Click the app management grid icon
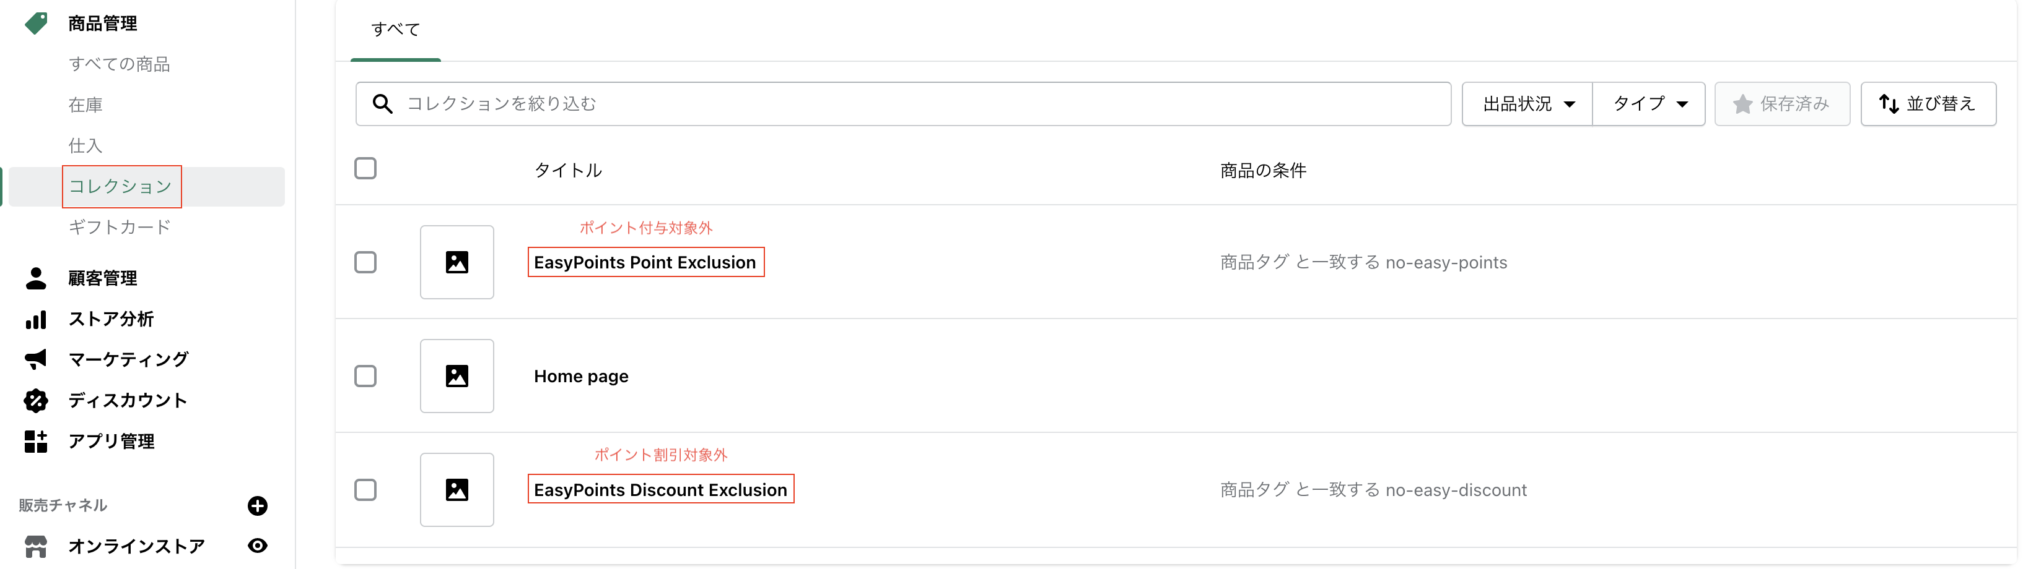2023x569 pixels. coord(36,441)
